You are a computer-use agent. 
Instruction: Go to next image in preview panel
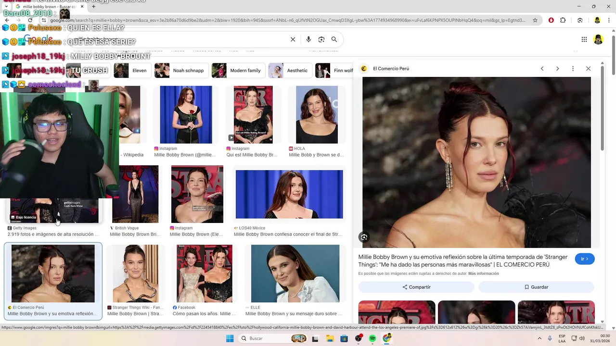pos(557,69)
